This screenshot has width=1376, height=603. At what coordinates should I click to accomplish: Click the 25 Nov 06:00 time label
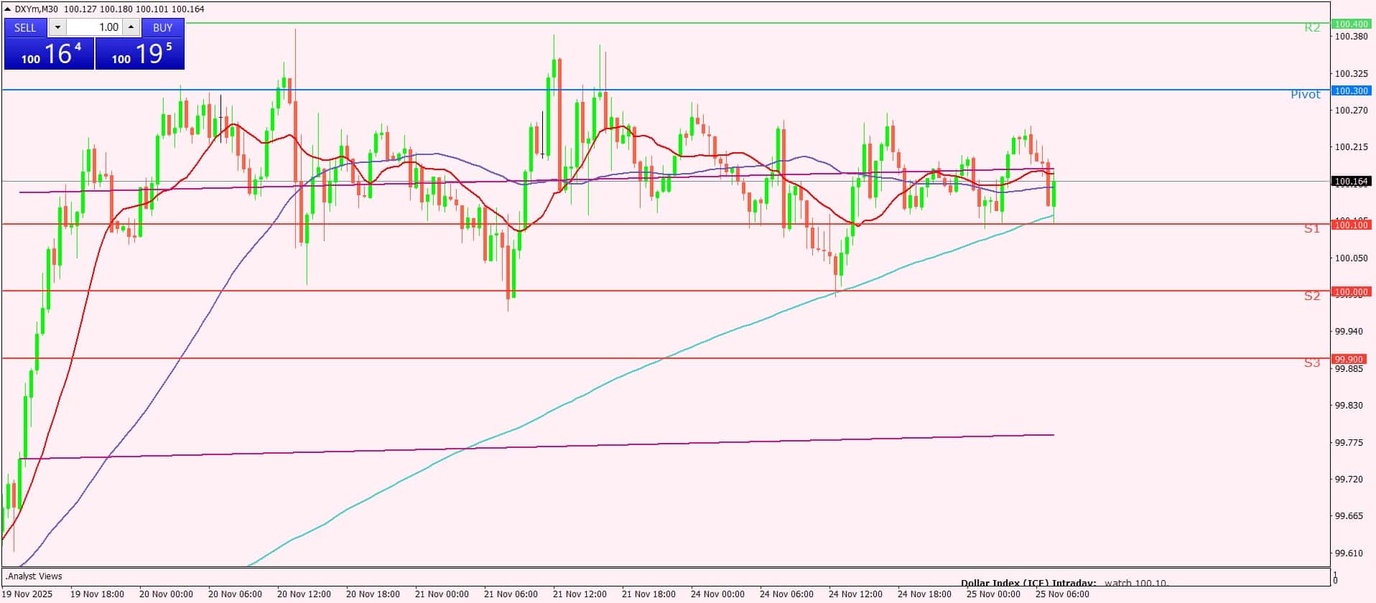[x=1062, y=594]
